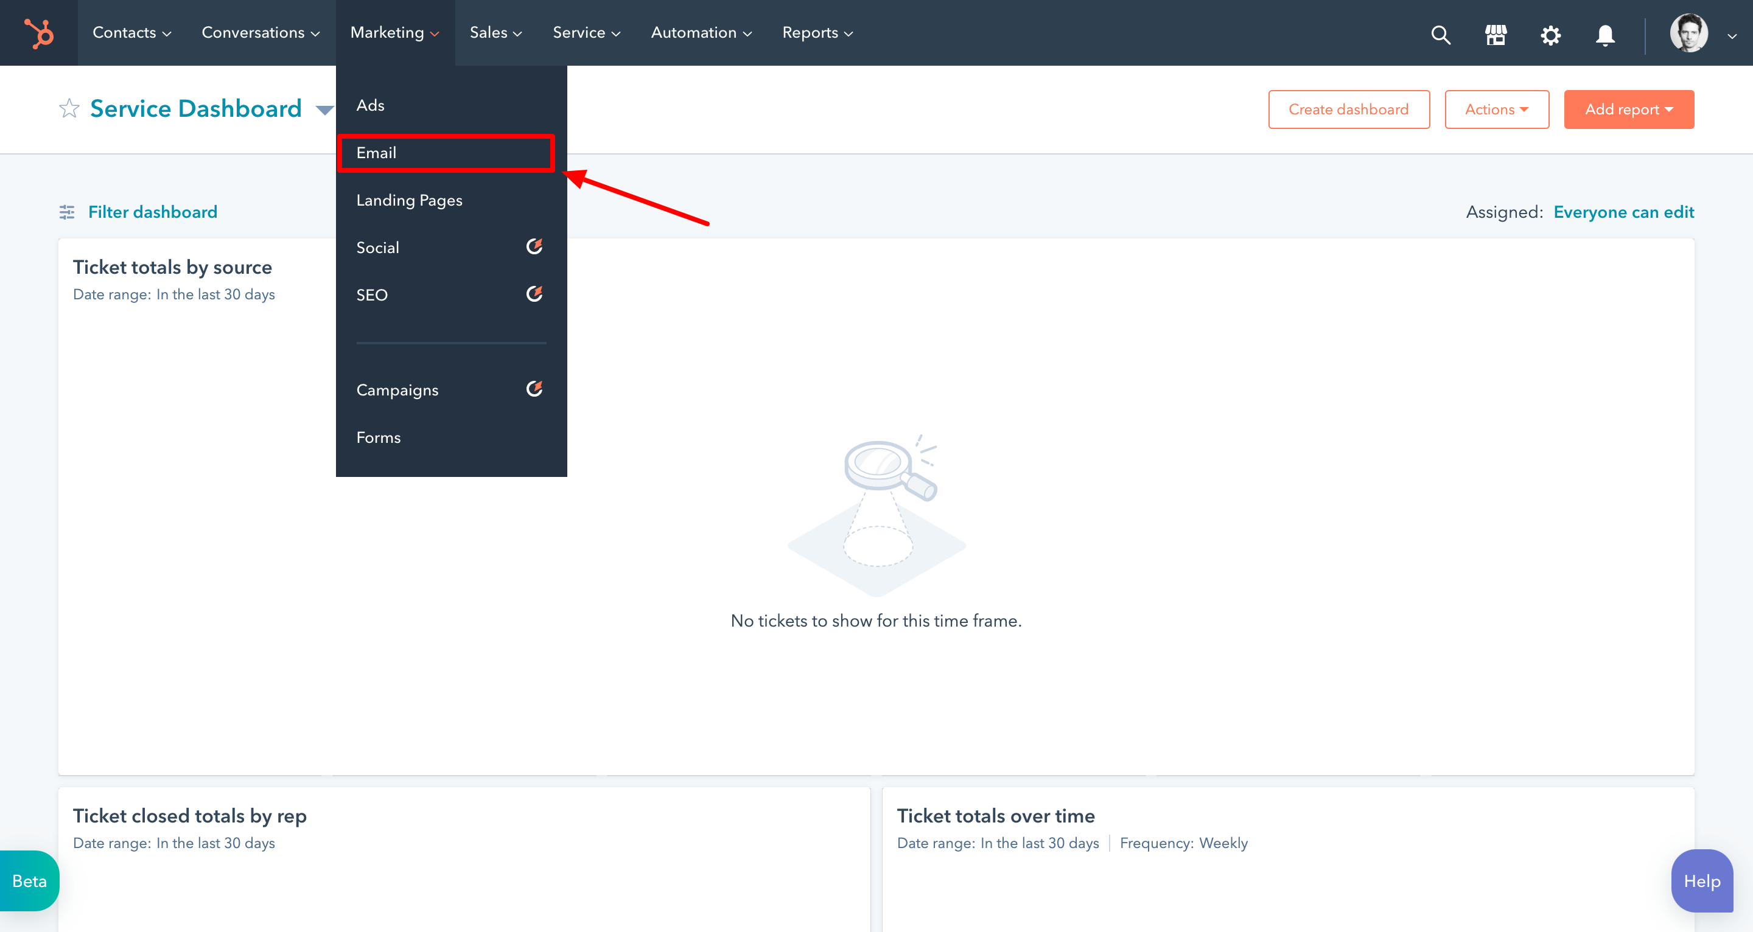Viewport: 1753px width, 932px height.
Task: Open the Marketplace storefront icon
Action: (1495, 34)
